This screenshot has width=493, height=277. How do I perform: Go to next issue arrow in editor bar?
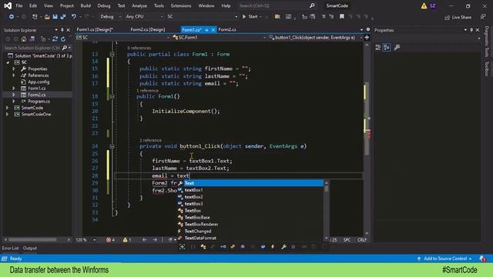[x=155, y=240]
